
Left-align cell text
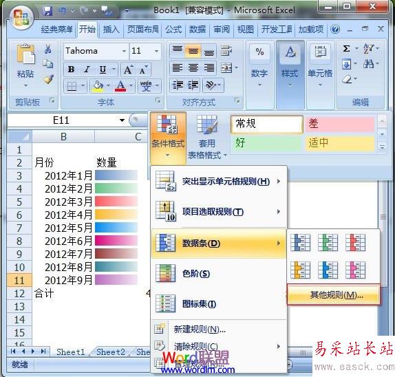[178, 67]
